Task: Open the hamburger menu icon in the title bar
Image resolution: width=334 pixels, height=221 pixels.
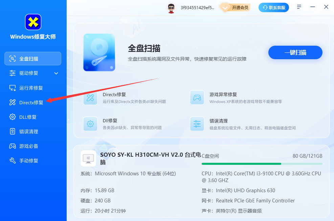Action: click(x=299, y=7)
